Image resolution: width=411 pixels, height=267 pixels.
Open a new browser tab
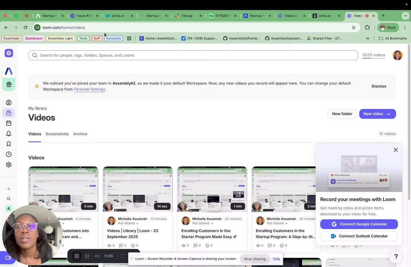point(383,16)
